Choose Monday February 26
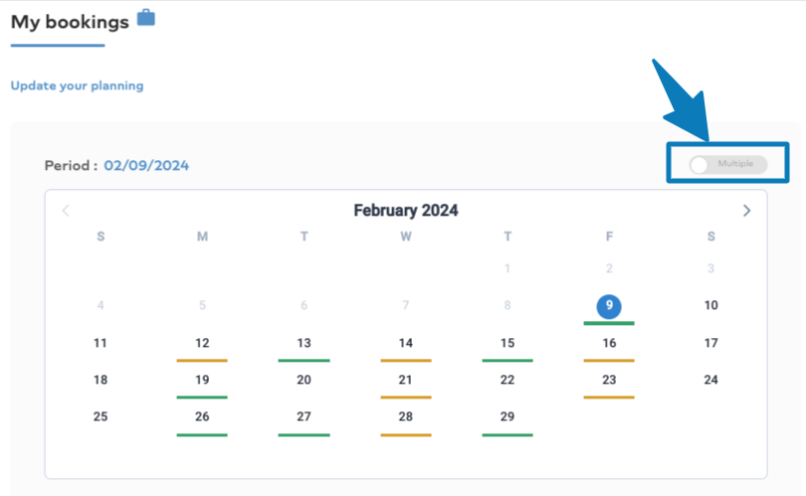Image resolution: width=806 pixels, height=496 pixels. coord(202,416)
